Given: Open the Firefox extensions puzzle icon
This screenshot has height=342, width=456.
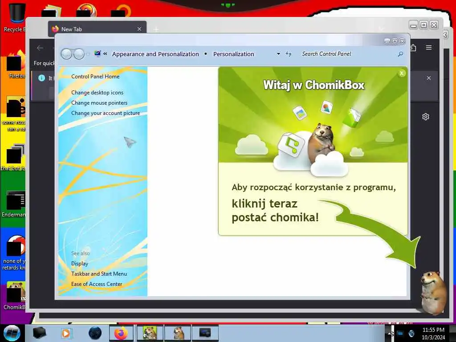Looking at the screenshot, I should point(413,47).
